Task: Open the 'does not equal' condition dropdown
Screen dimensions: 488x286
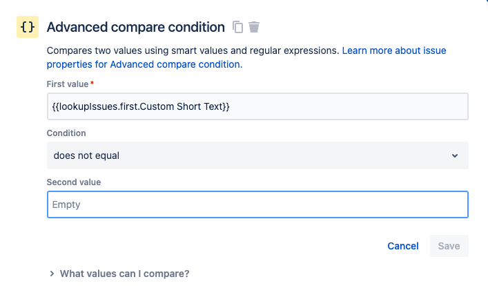Action: (x=257, y=155)
